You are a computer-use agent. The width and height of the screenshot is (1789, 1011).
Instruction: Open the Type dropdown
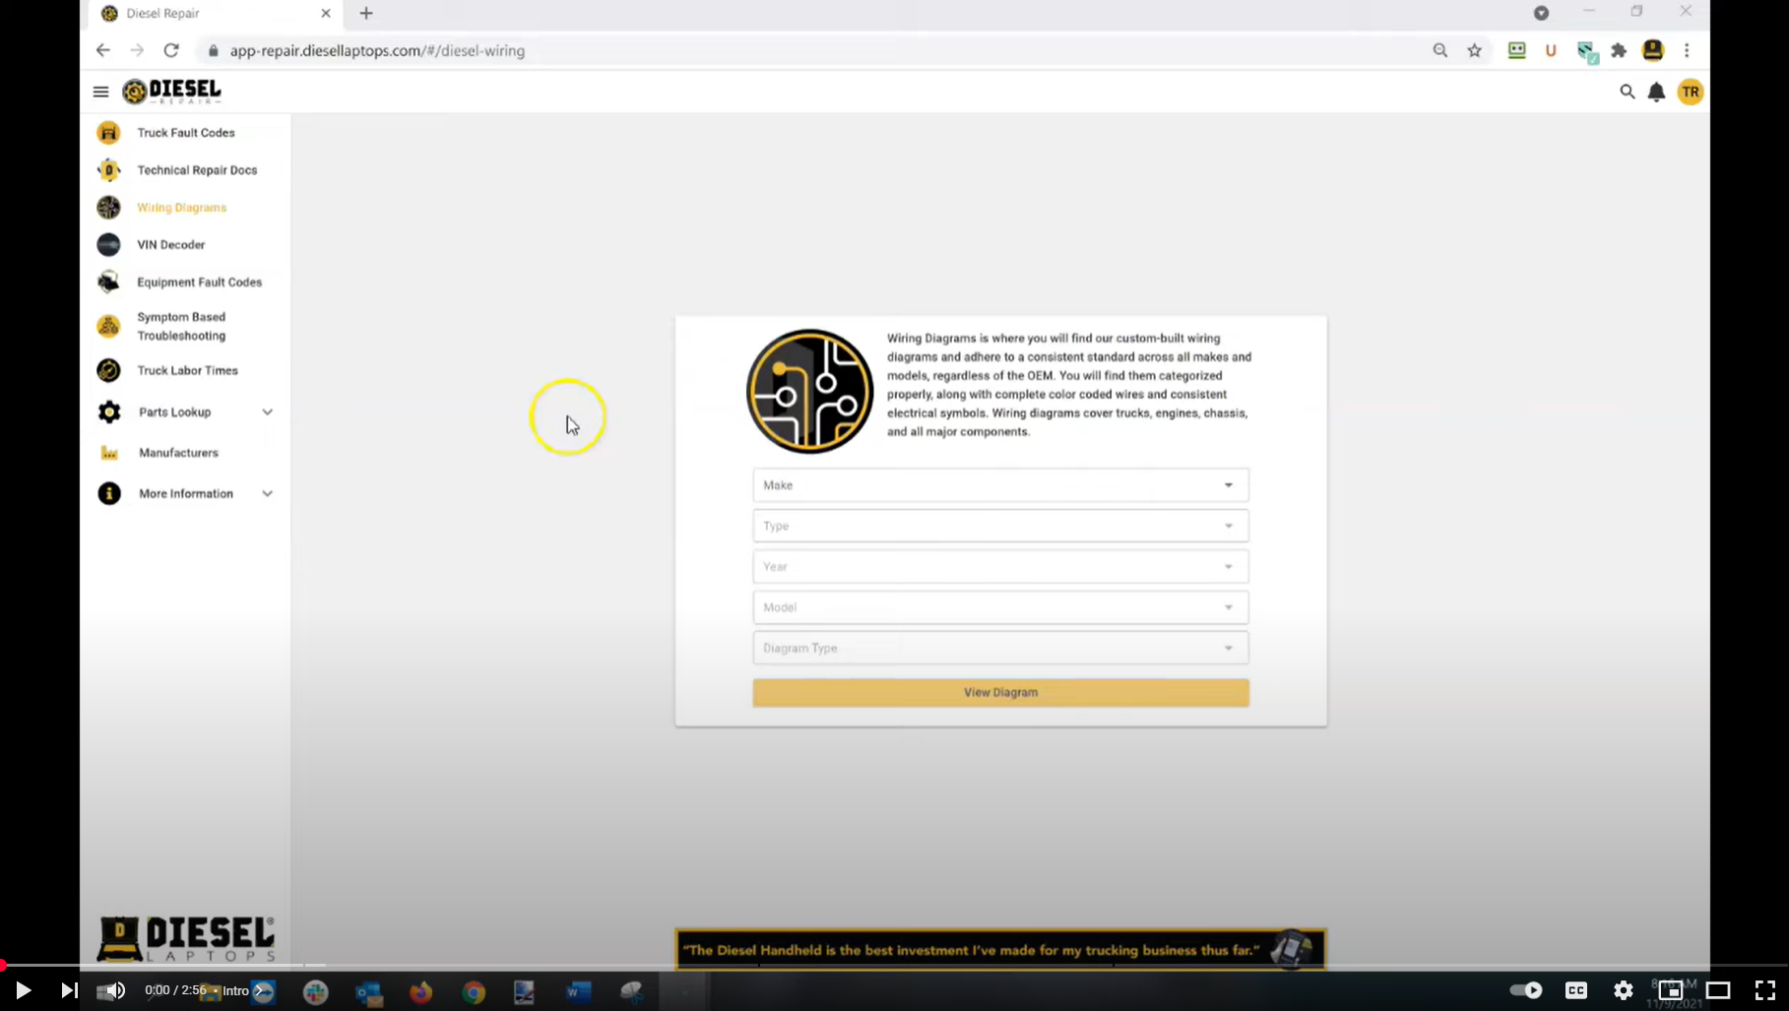1000,526
